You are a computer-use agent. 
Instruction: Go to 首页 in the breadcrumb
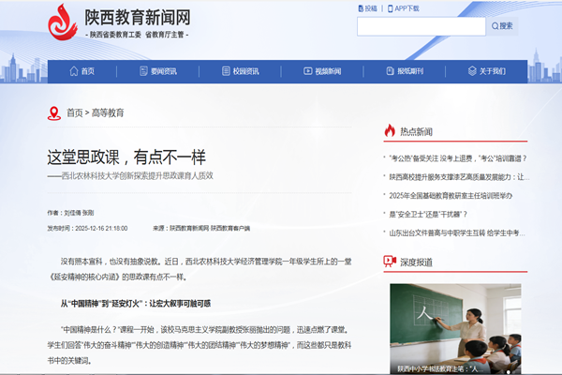point(75,113)
